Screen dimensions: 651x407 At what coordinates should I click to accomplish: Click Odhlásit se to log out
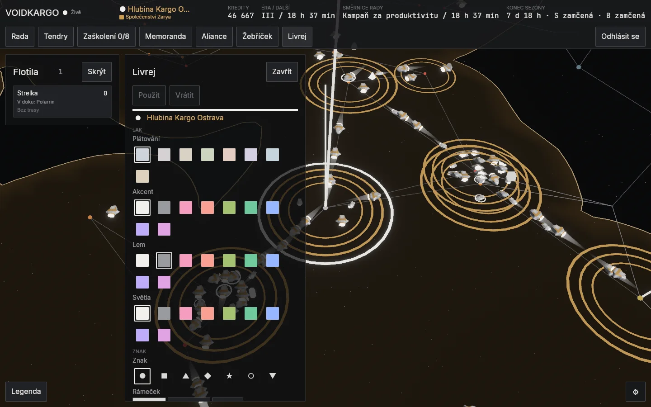[620, 37]
